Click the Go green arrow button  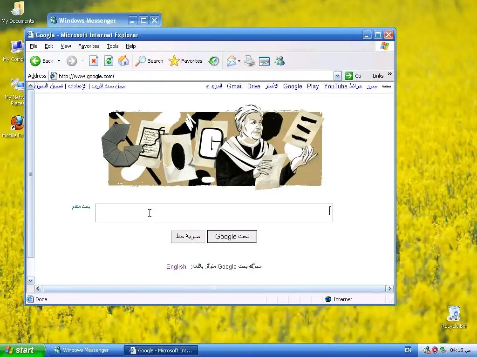pos(349,76)
